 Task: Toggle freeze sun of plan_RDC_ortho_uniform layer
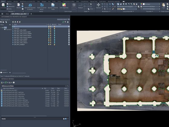[51, 43]
